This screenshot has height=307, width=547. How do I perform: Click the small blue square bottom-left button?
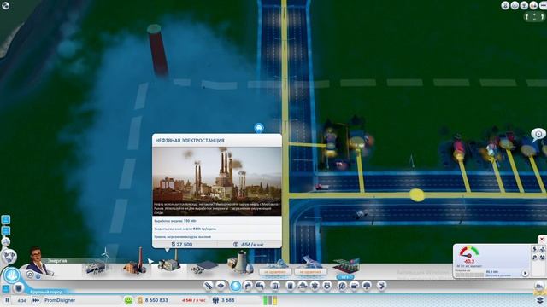click(6, 288)
